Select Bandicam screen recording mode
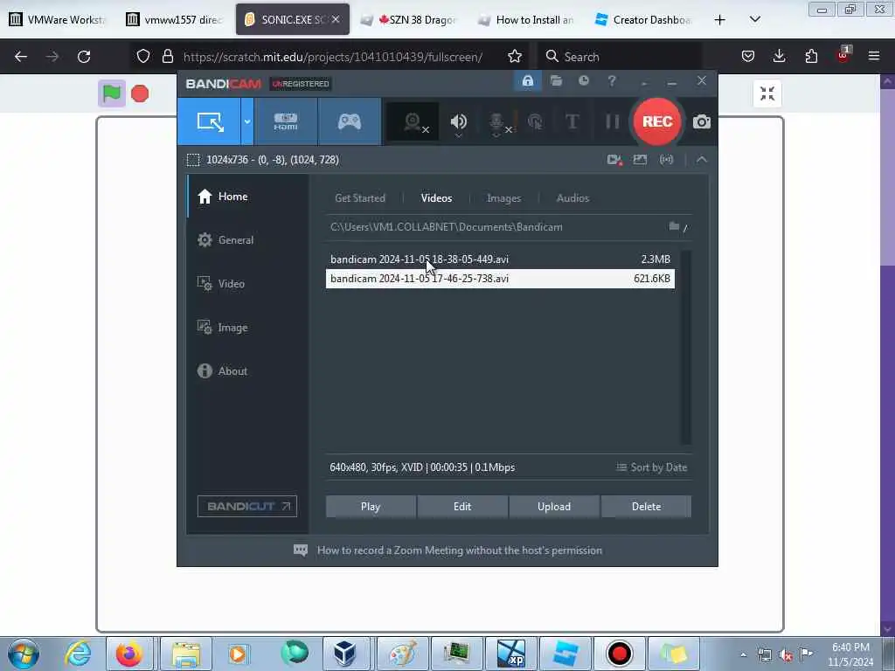This screenshot has height=671, width=895. (210, 121)
